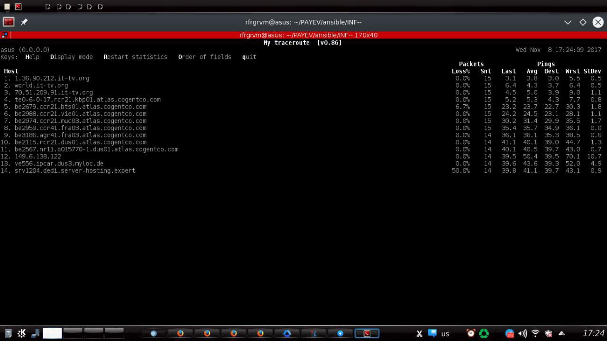Click the 'Avg' column header
This screenshot has height=341, width=607.
coord(532,71)
